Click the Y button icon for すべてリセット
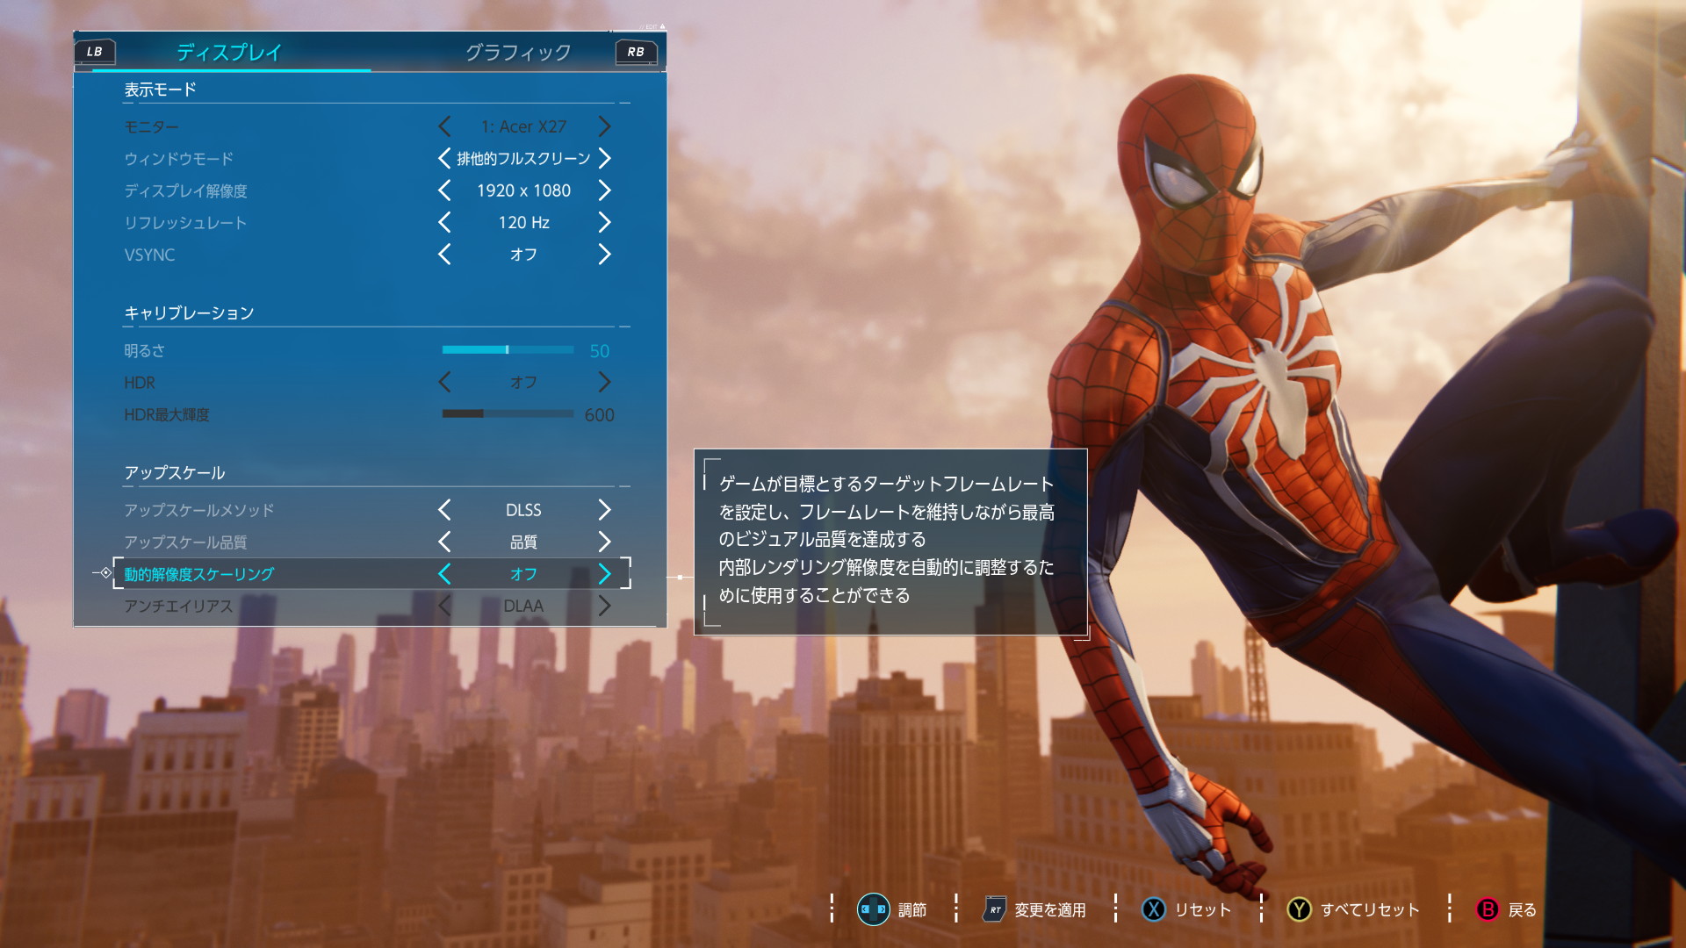Screen dimensions: 1686x948 tap(1300, 909)
